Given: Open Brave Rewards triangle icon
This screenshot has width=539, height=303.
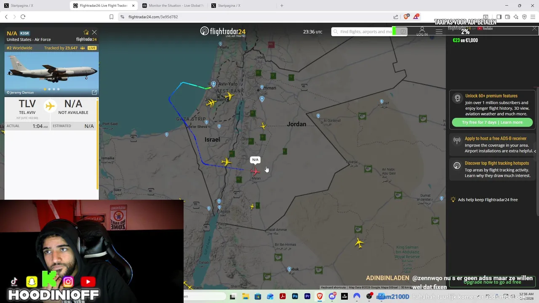Looking at the screenshot, I should [x=416, y=17].
